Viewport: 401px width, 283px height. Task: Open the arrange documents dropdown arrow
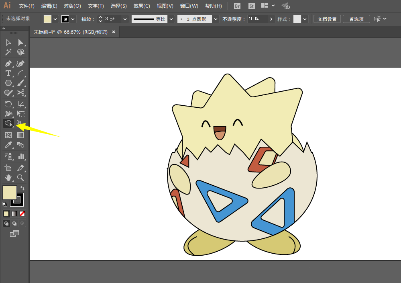coord(273,5)
